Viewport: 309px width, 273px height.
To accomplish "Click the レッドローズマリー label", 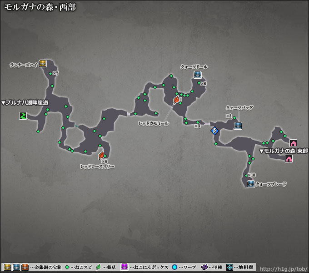I will pyautogui.click(x=97, y=167).
